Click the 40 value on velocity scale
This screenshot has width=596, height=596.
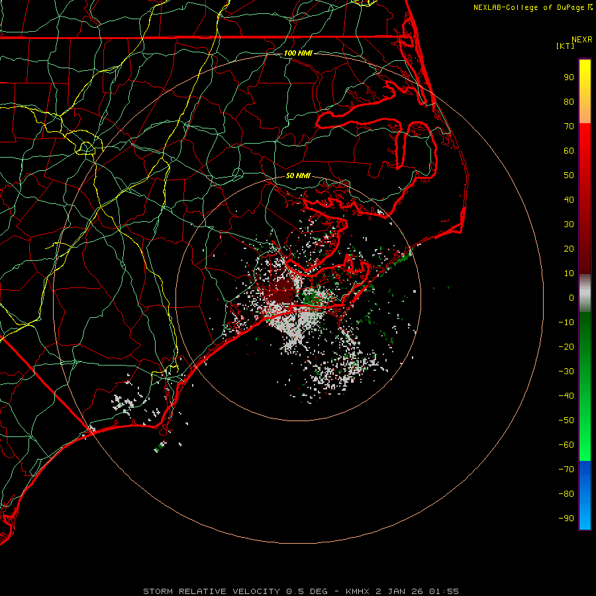(x=569, y=199)
